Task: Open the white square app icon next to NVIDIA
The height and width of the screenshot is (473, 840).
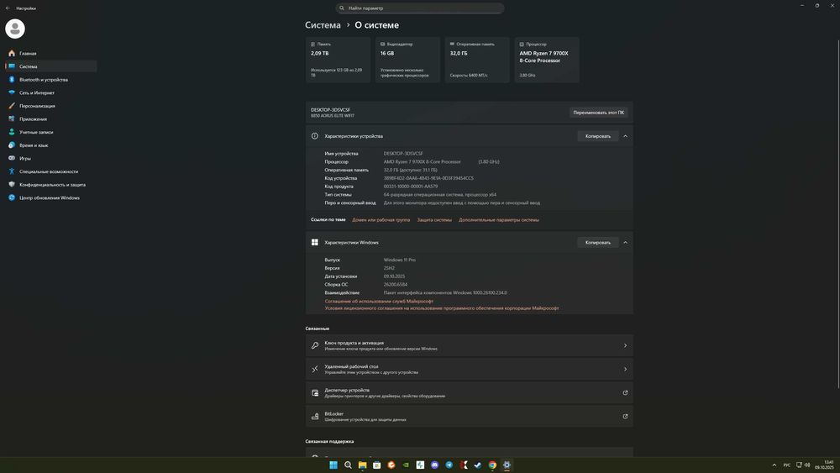Action: click(x=420, y=465)
